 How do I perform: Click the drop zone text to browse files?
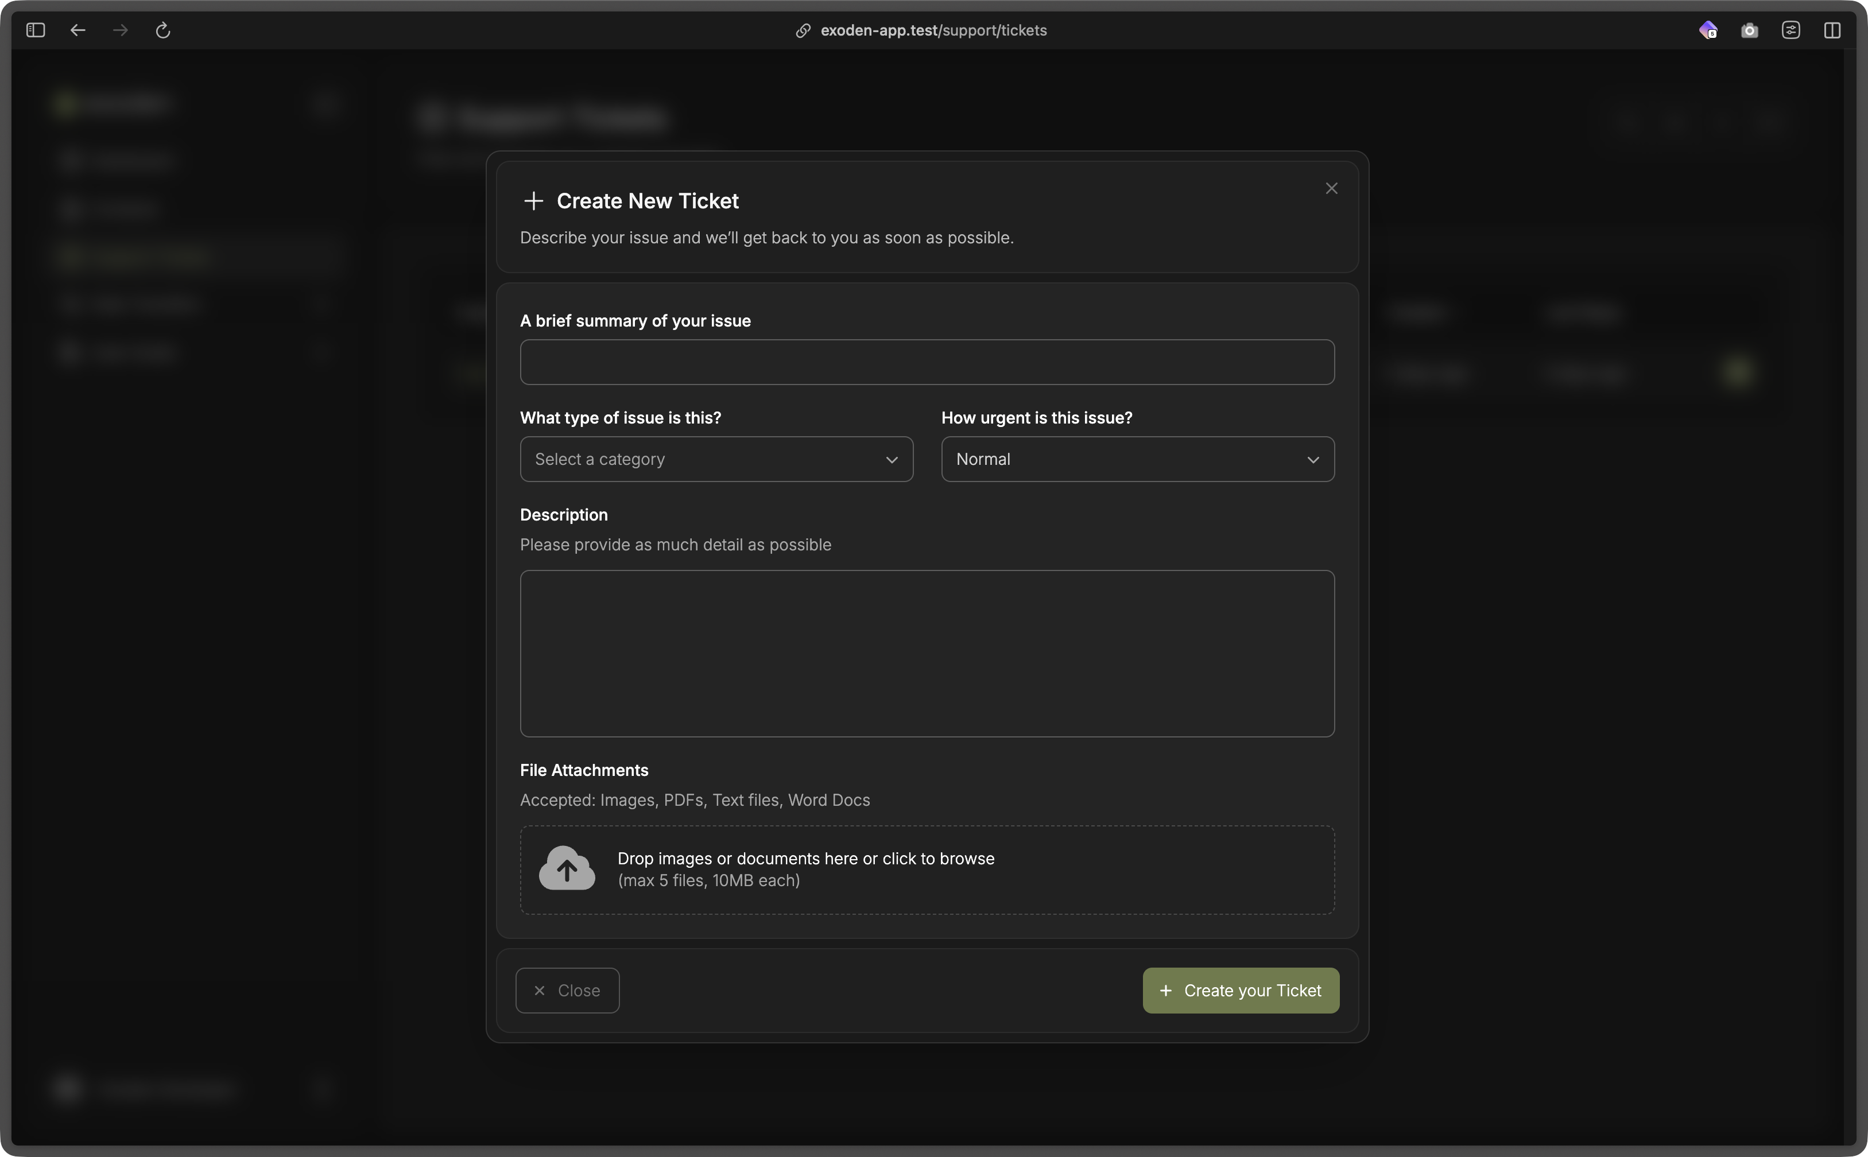(x=805, y=859)
